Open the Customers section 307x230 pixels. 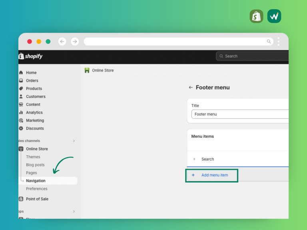[36, 96]
